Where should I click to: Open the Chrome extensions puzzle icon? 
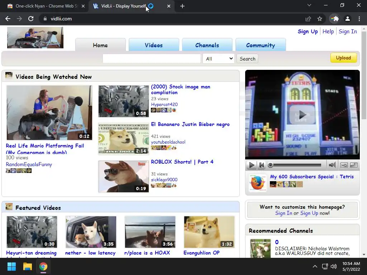click(335, 19)
